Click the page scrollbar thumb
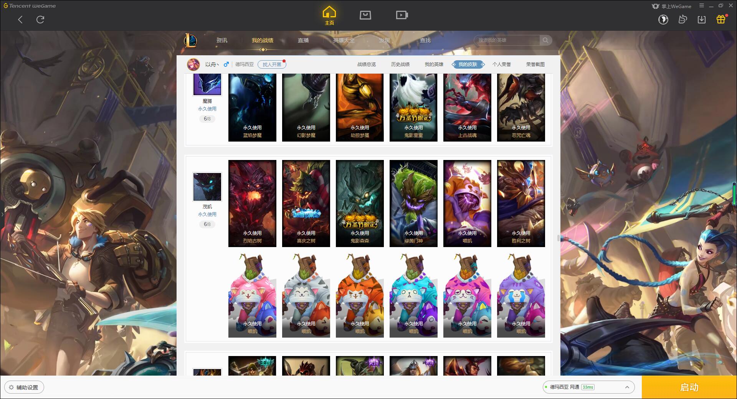The width and height of the screenshot is (737, 399). coord(559,238)
